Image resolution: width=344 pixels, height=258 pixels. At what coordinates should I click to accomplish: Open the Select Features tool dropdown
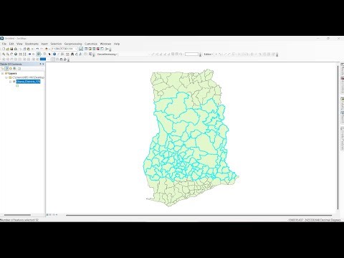tap(41, 54)
